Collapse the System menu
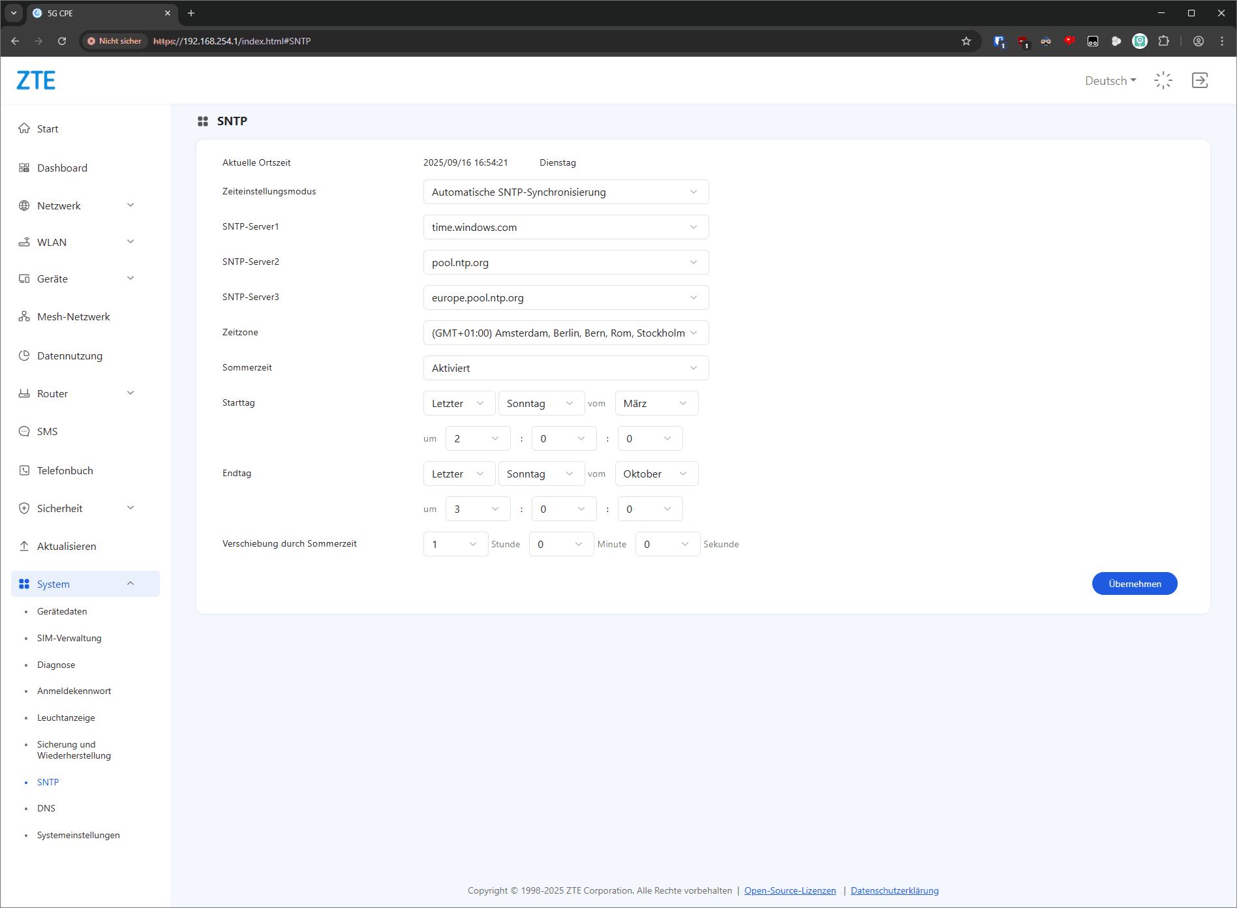Image resolution: width=1237 pixels, height=908 pixels. coord(85,584)
